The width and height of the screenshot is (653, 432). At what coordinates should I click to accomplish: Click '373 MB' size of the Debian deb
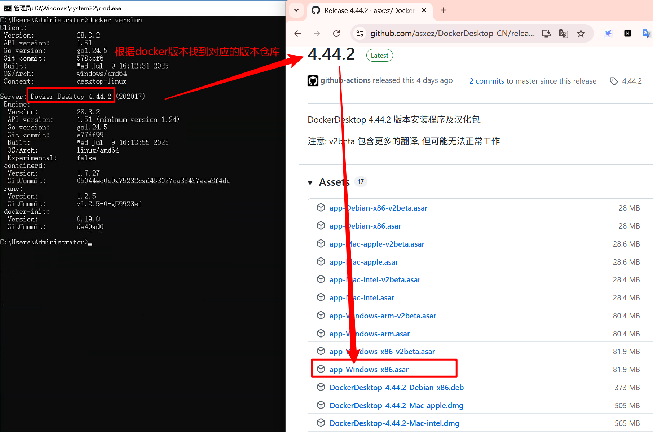coord(627,388)
